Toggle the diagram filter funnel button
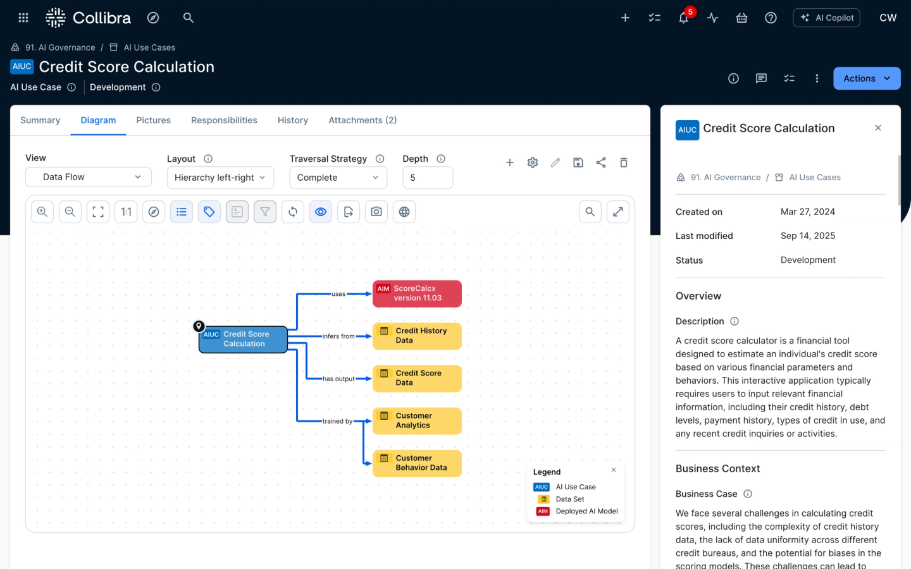The image size is (911, 569). (265, 212)
